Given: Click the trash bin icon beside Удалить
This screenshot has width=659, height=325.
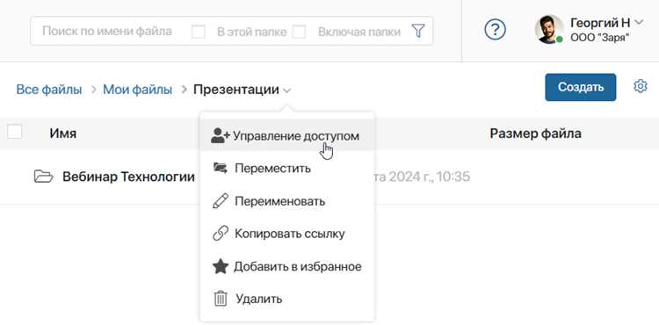Looking at the screenshot, I should click(221, 299).
